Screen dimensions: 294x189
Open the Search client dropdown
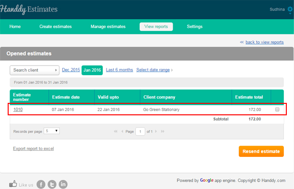[35, 70]
